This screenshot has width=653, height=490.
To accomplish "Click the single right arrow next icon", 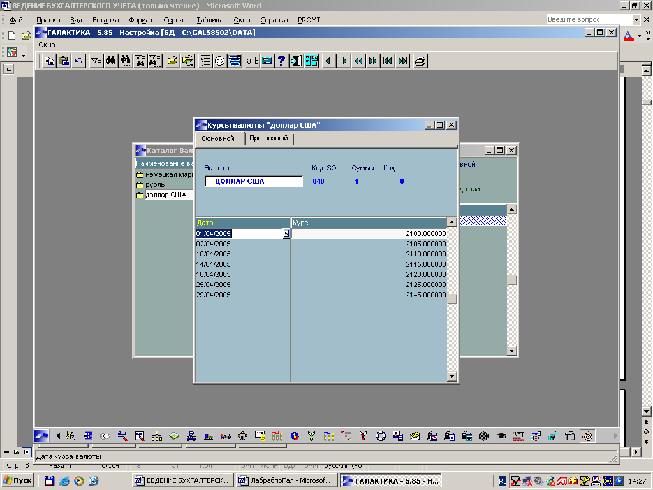I will (344, 61).
